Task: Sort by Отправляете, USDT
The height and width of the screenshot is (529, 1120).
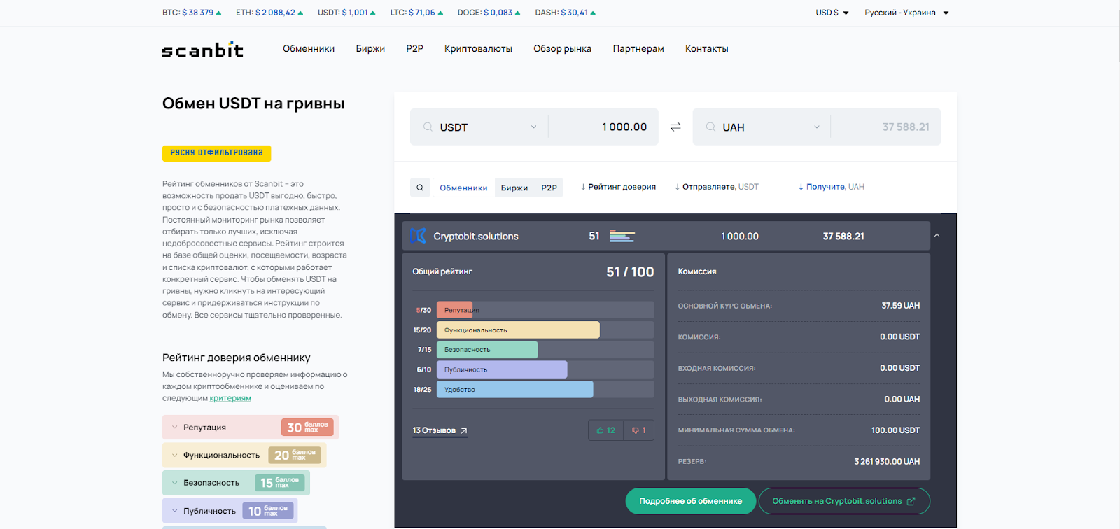Action: pos(716,187)
